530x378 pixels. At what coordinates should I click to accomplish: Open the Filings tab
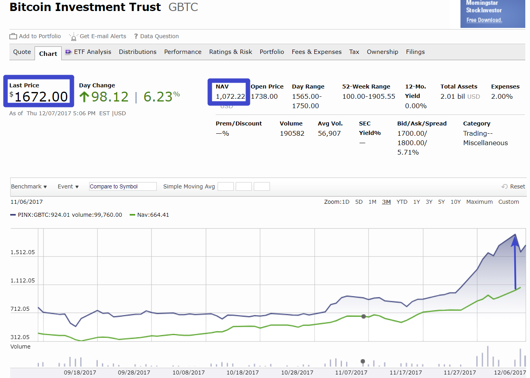point(415,52)
